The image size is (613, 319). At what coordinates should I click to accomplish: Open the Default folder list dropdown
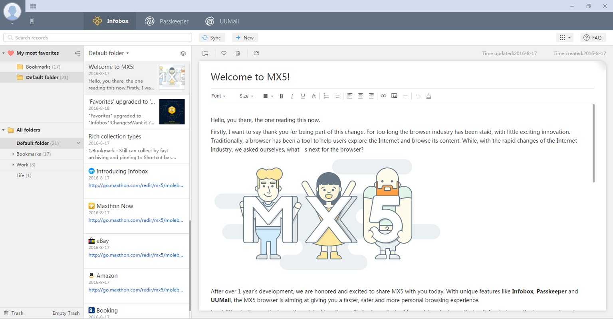(109, 53)
